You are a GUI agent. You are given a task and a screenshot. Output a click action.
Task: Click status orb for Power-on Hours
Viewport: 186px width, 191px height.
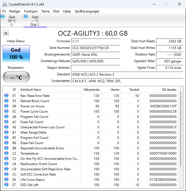point(6,106)
